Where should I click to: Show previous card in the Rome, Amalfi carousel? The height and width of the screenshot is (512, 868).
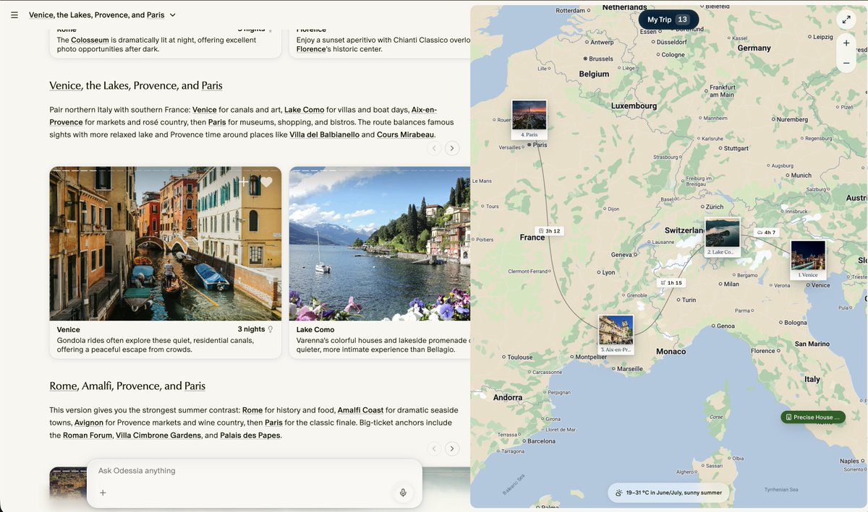click(434, 448)
